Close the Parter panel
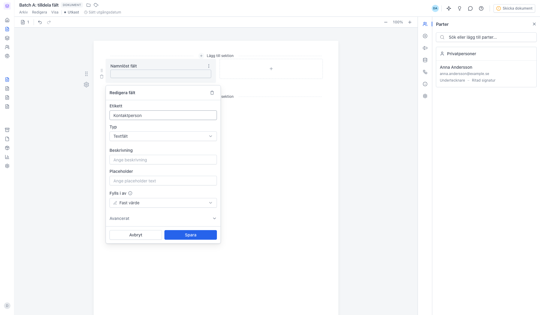Viewport: 540px width, 315px height. point(534,24)
